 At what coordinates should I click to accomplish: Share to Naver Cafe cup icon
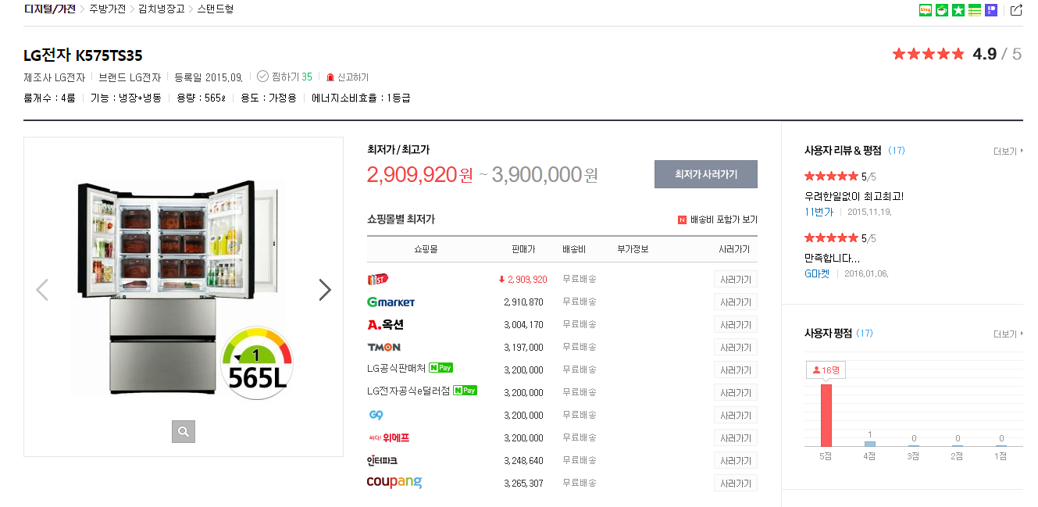point(942,10)
